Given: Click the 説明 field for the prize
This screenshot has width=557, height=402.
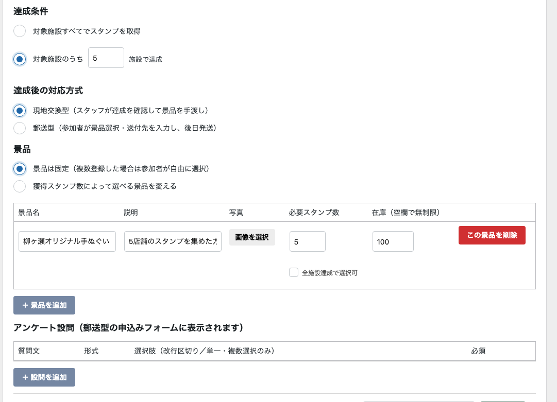Looking at the screenshot, I should tap(173, 241).
